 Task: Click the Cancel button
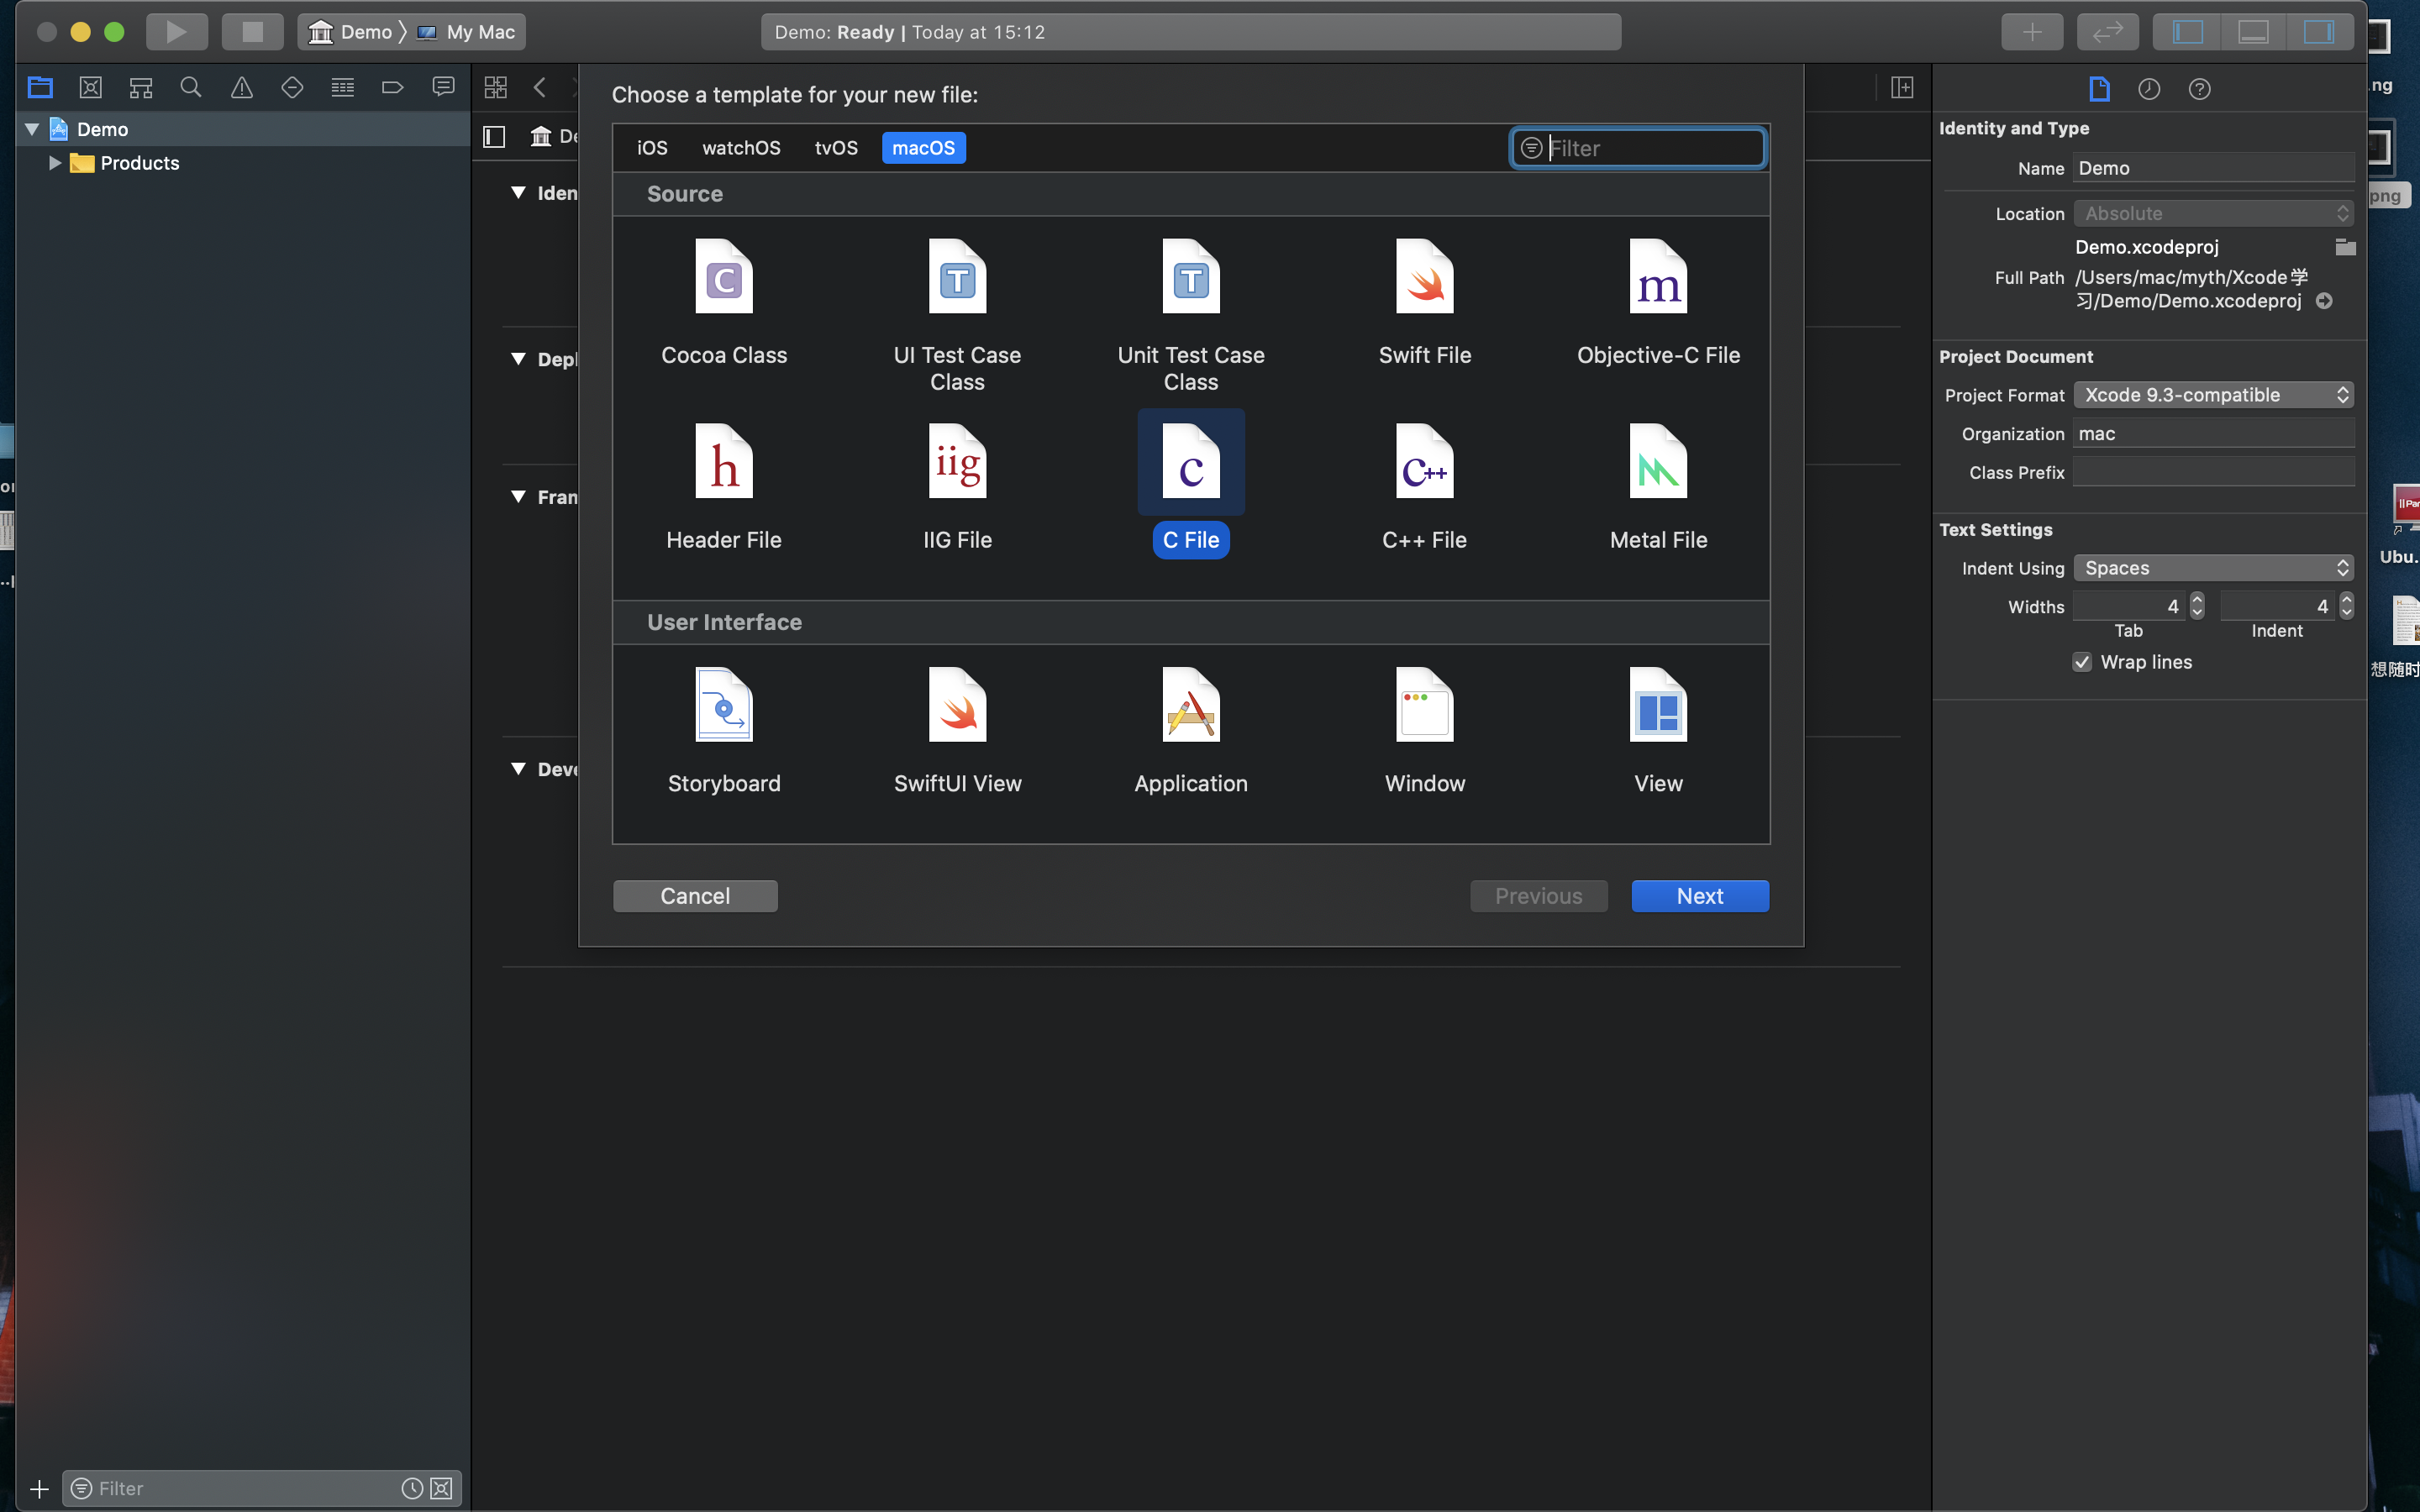pyautogui.click(x=695, y=896)
